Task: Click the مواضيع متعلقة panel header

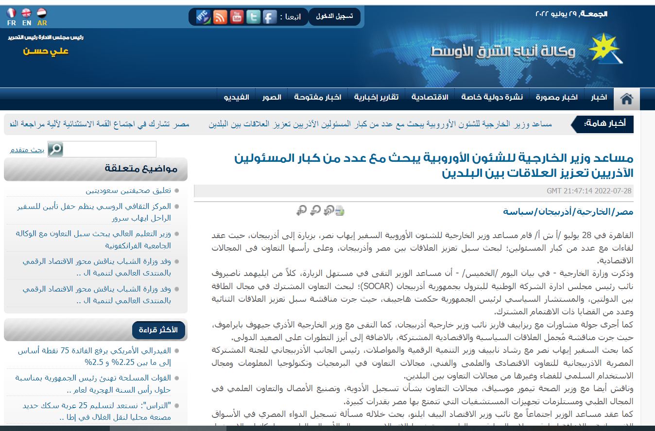Action: coord(141,169)
